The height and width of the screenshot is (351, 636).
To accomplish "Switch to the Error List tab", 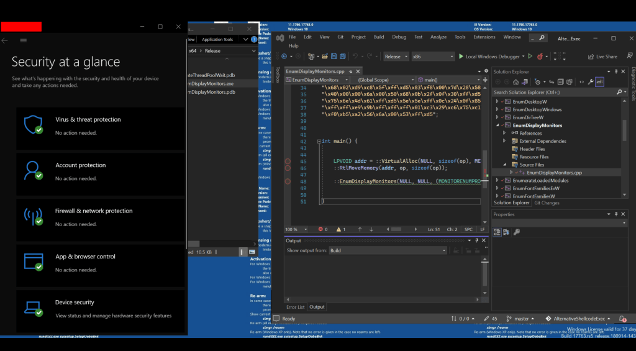I will 295,307.
